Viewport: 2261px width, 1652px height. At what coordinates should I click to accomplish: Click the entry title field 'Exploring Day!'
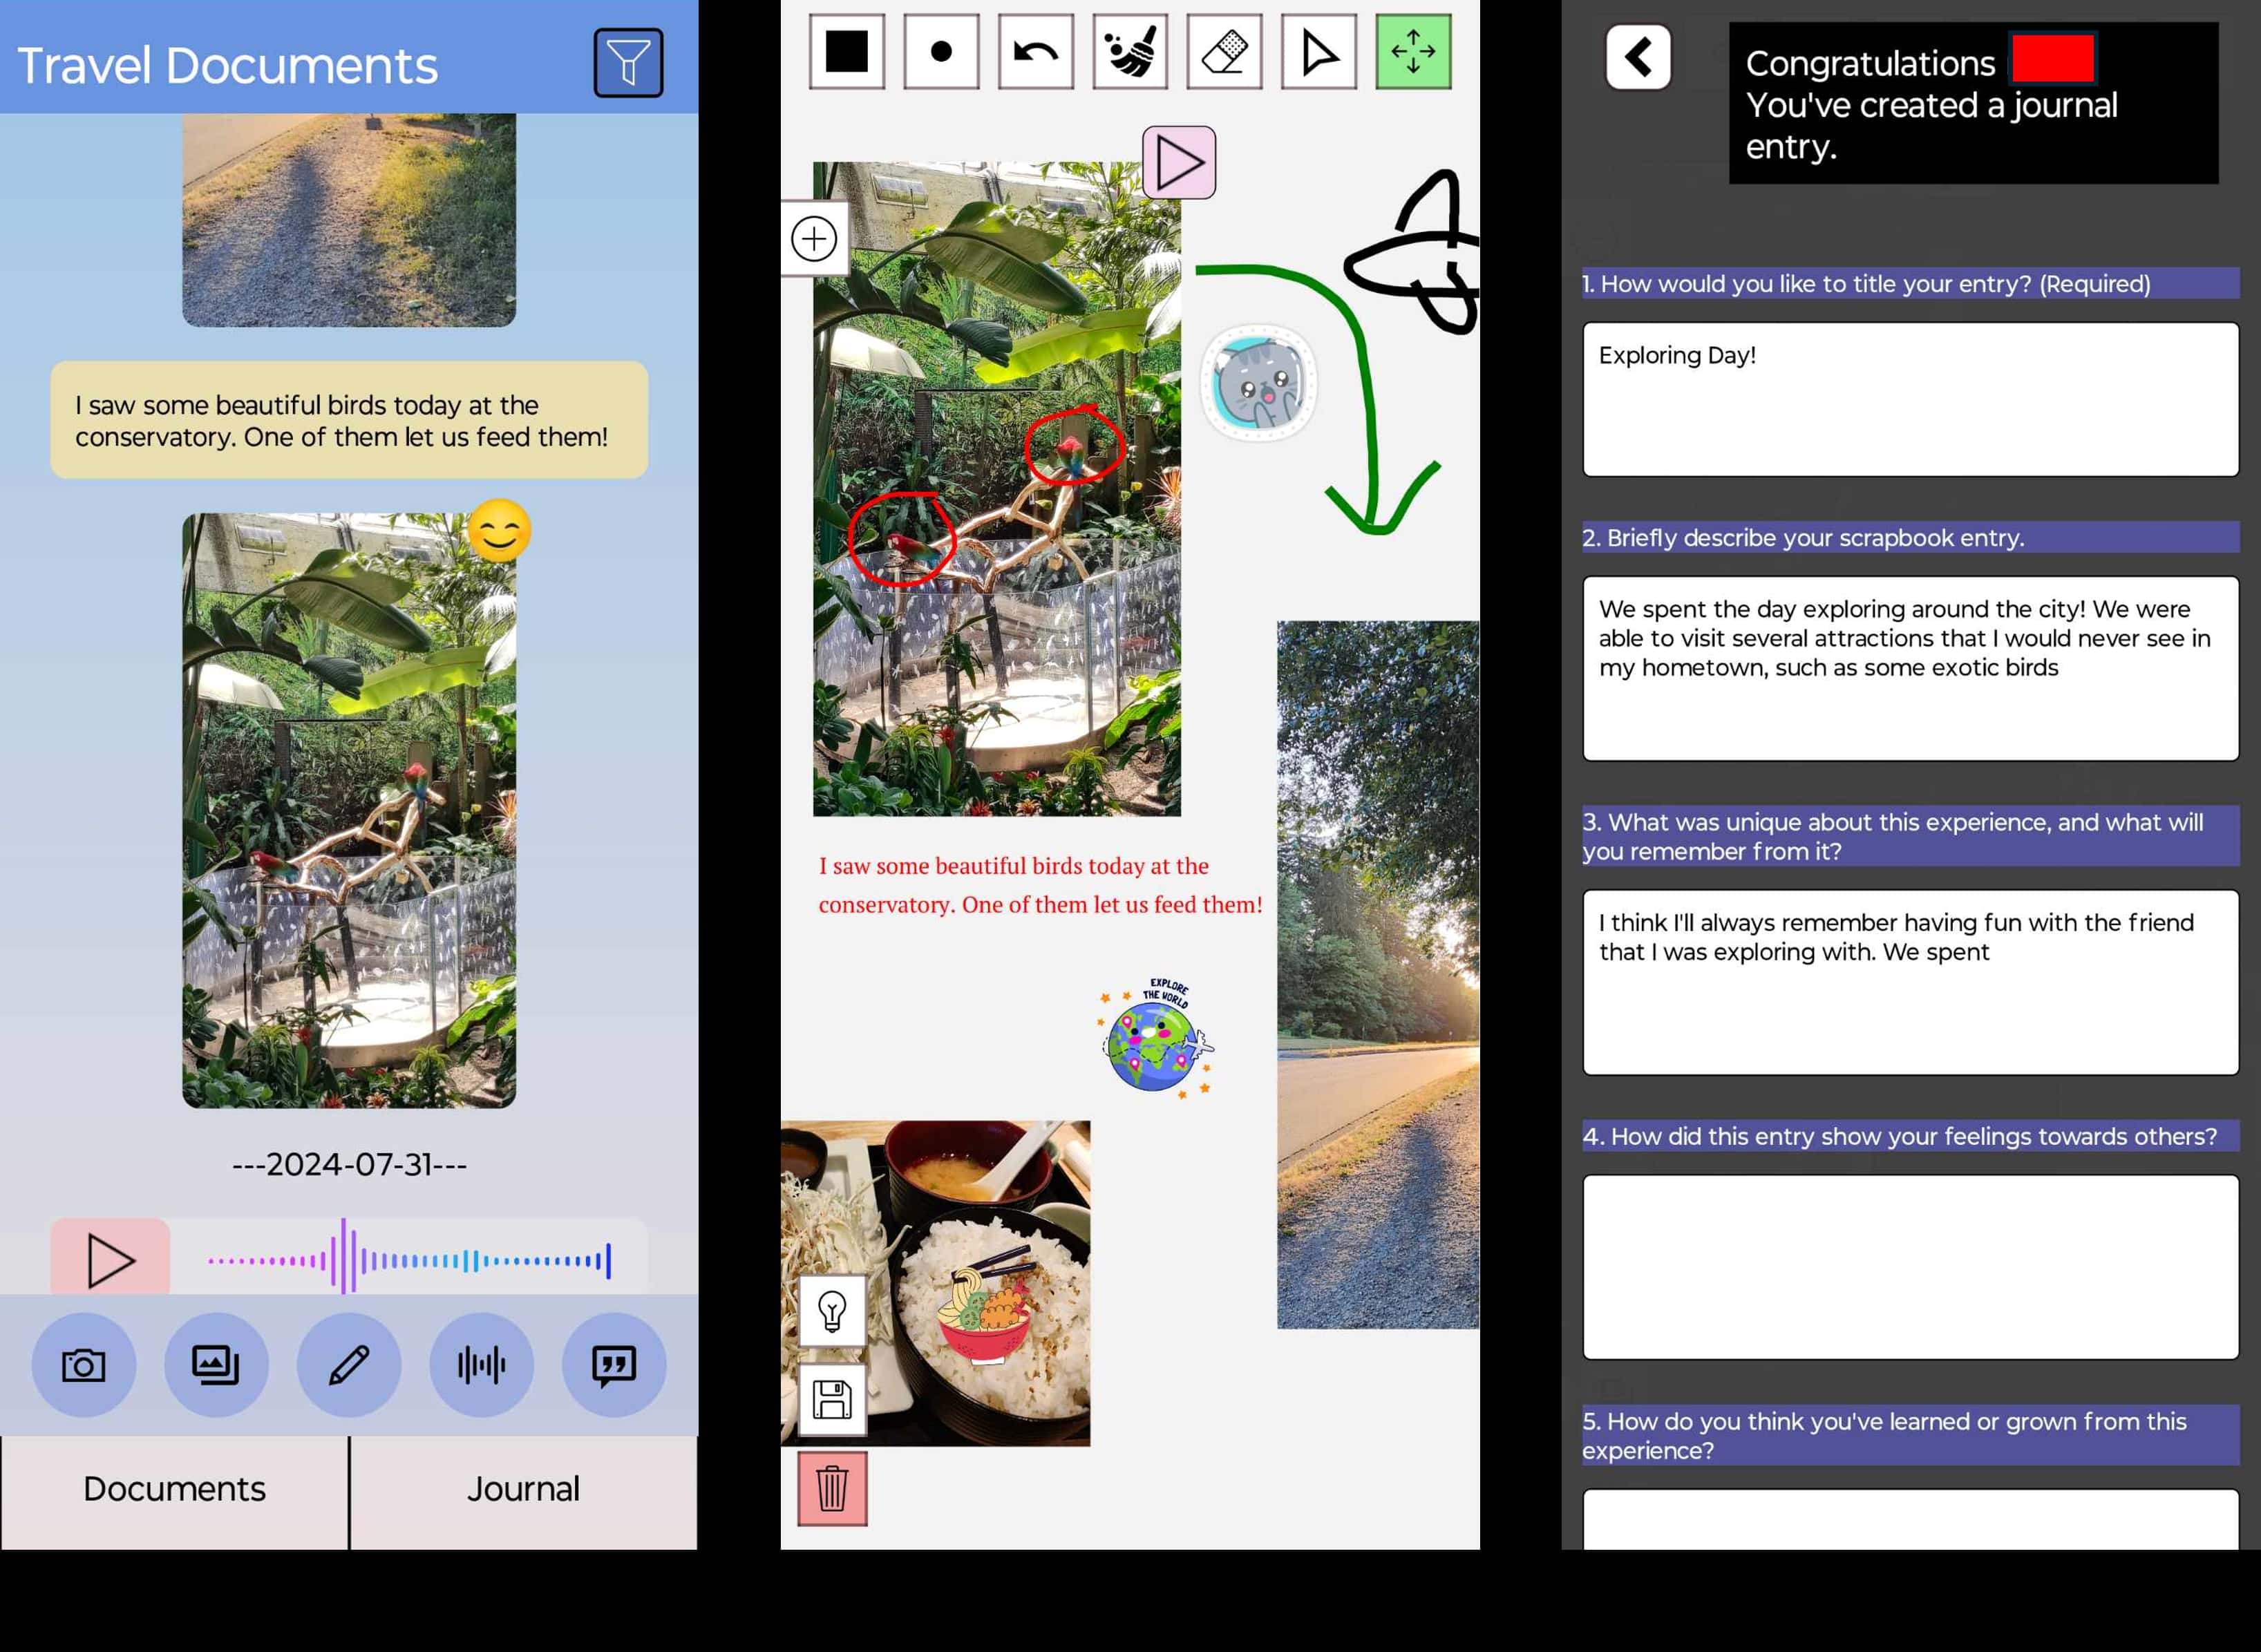tap(1909, 399)
